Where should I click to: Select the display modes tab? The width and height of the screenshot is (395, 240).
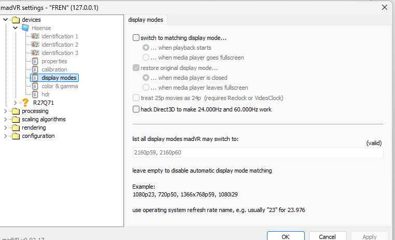(x=146, y=20)
